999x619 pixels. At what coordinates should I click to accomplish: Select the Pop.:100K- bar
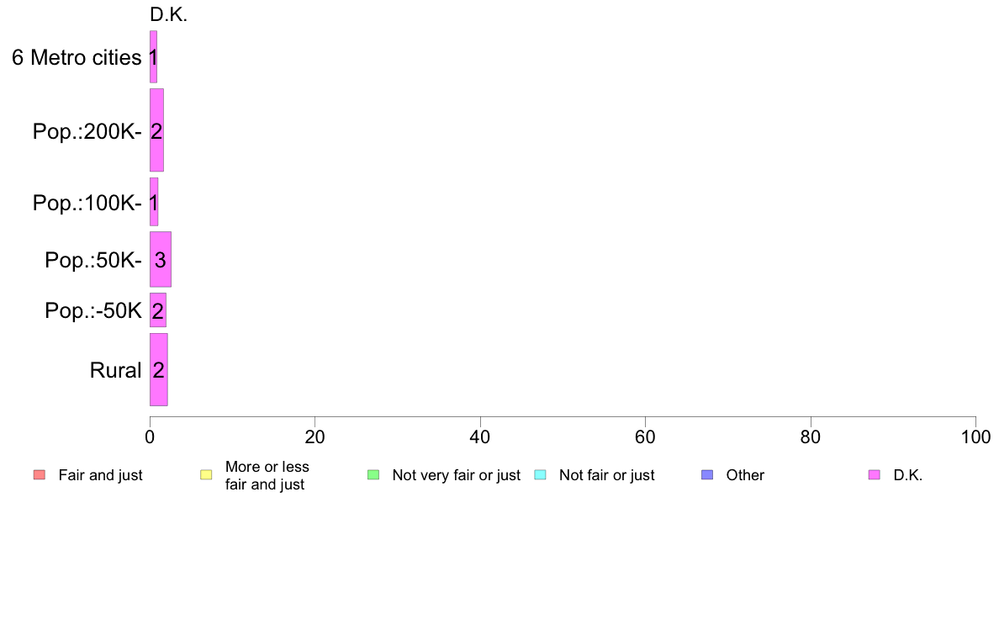[x=154, y=202]
